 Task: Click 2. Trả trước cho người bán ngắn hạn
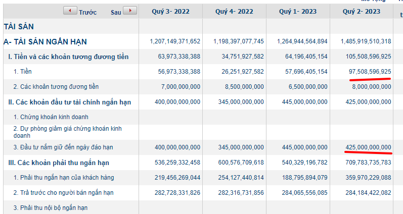pyautogui.click(x=64, y=193)
